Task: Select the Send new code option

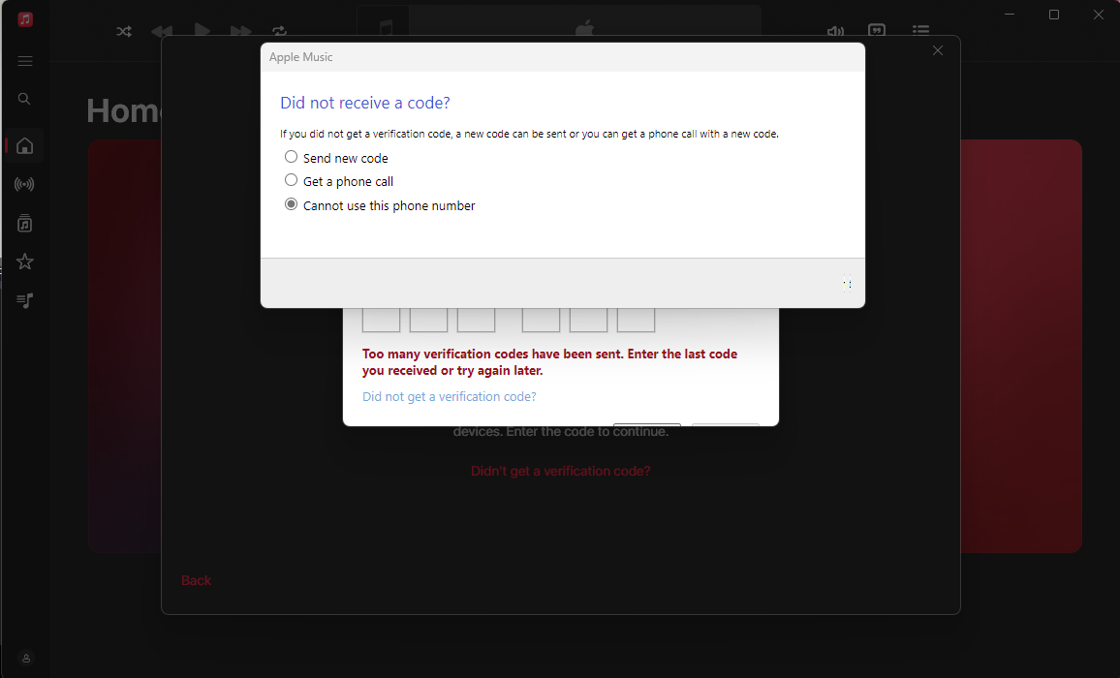Action: click(x=336, y=158)
